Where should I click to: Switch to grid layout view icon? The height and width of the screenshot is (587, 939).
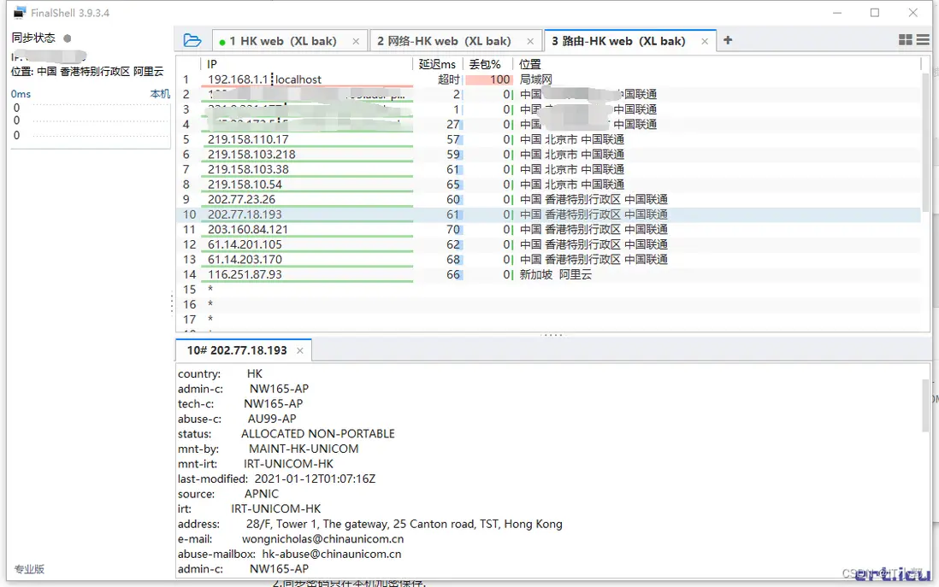(x=906, y=39)
